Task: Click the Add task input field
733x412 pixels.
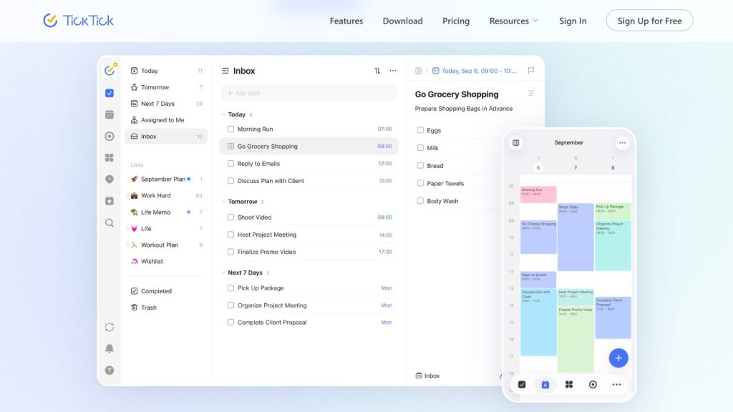Action: 309,93
